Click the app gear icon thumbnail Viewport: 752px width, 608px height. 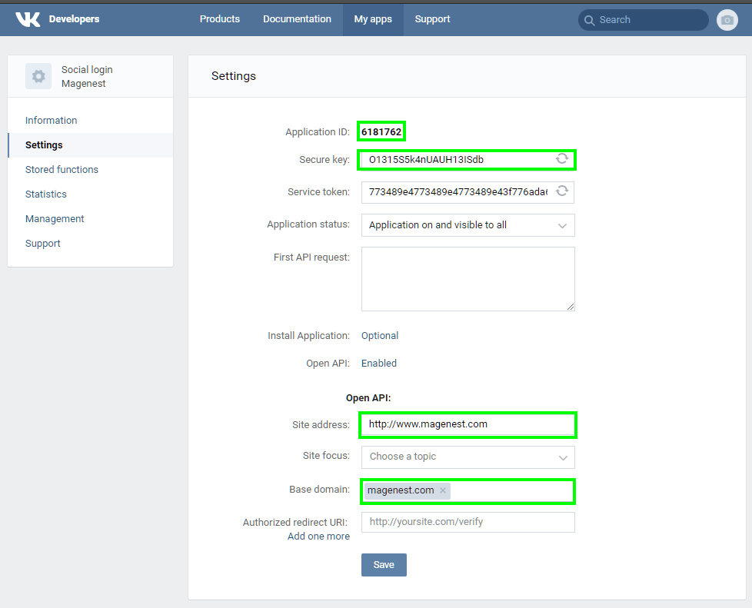(x=38, y=76)
